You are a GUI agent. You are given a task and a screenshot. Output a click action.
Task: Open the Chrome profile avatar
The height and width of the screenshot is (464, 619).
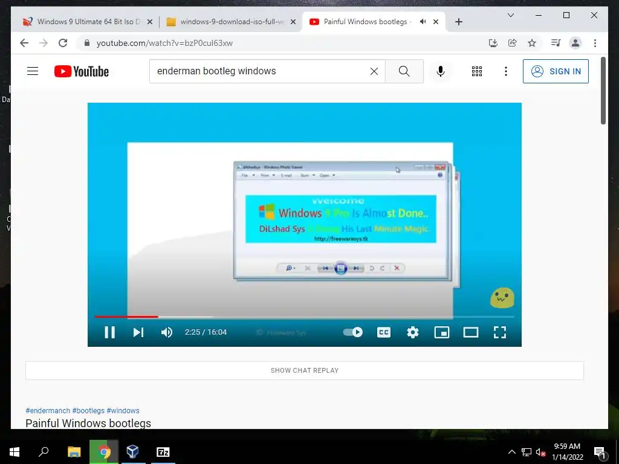tap(575, 43)
